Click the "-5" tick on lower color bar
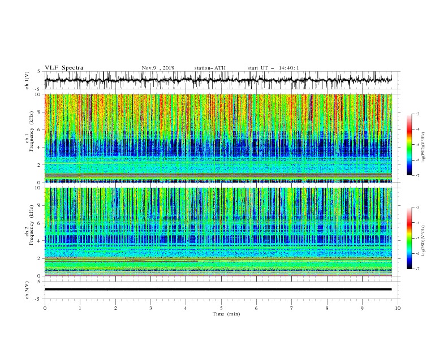448x346 pixels. coord(417,238)
